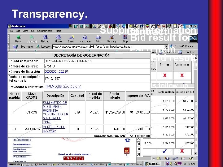Click the red mailbox icon
The image size is (223, 167).
pos(127,151)
